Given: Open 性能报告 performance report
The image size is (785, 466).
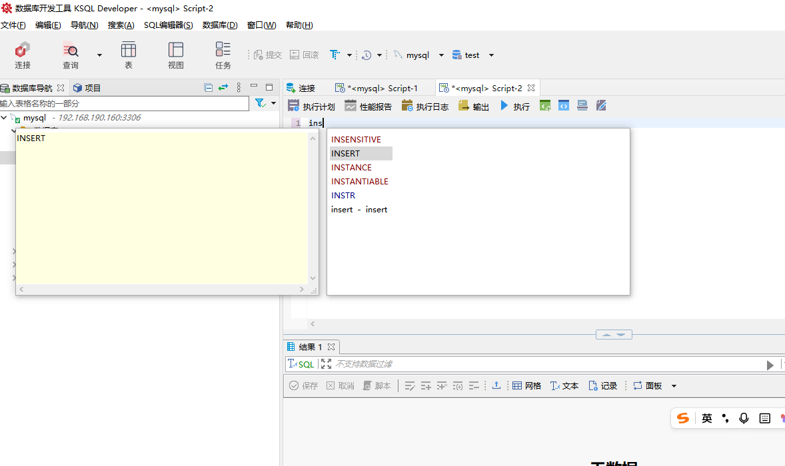Looking at the screenshot, I should 368,106.
